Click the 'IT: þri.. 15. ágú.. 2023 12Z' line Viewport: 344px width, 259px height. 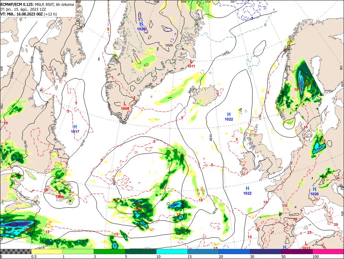[x=23, y=9]
